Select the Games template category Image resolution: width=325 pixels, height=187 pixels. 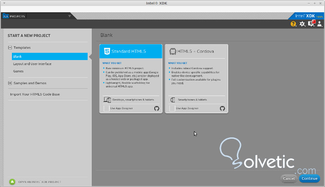(x=18, y=71)
